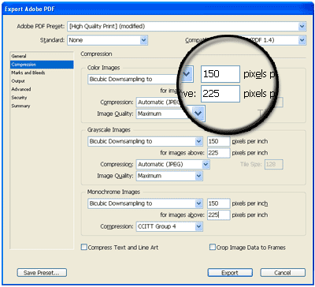This screenshot has height=287, width=315.
Task: Click the Export Adobe PDF title bar
Action: [x=157, y=9]
